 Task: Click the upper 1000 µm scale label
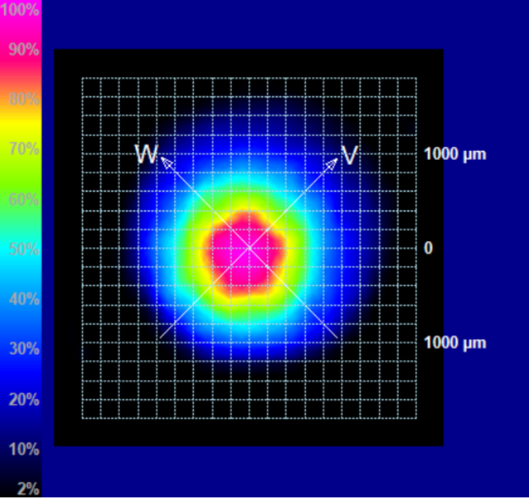(x=455, y=154)
